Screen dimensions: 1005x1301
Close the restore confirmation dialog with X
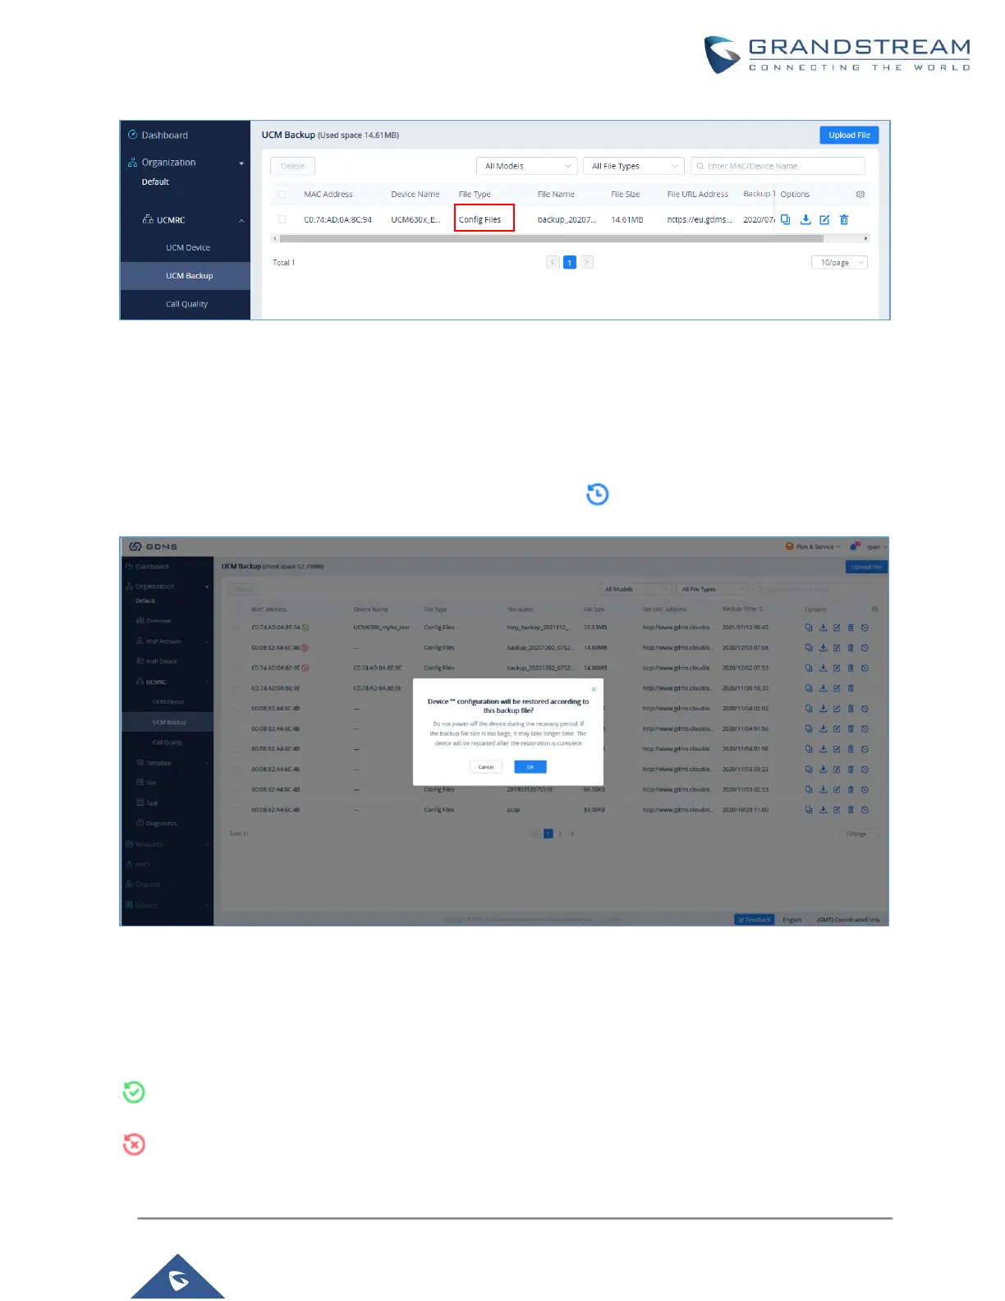coord(594,689)
